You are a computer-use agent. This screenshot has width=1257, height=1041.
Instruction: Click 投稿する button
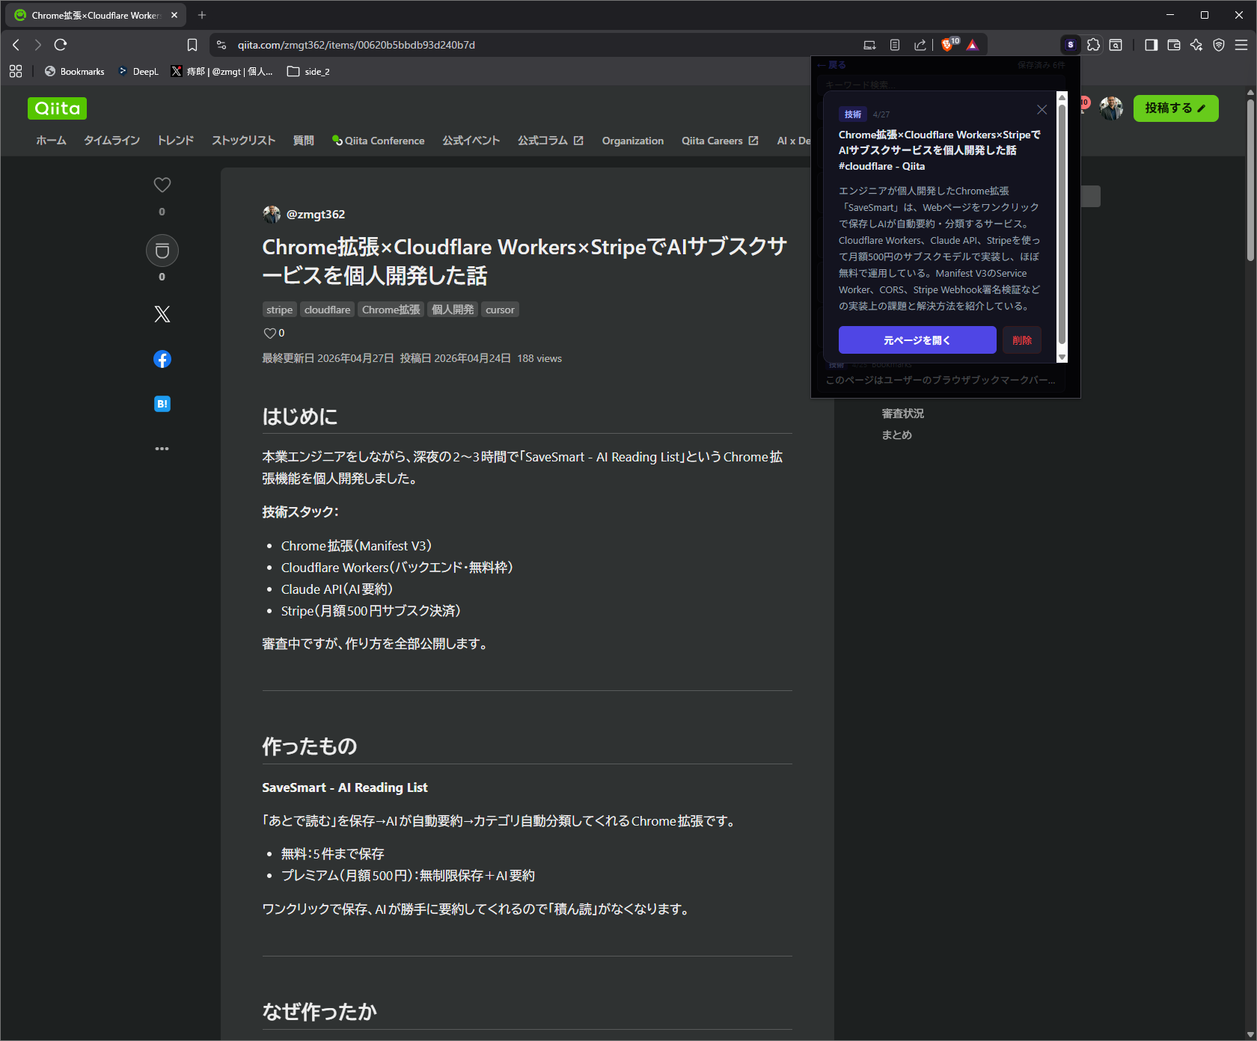[x=1175, y=108]
